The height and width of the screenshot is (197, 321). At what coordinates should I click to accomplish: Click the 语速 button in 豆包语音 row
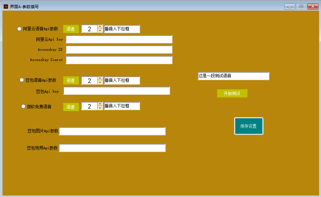71,80
